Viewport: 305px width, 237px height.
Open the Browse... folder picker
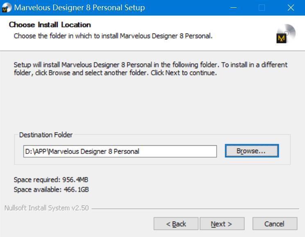click(251, 151)
